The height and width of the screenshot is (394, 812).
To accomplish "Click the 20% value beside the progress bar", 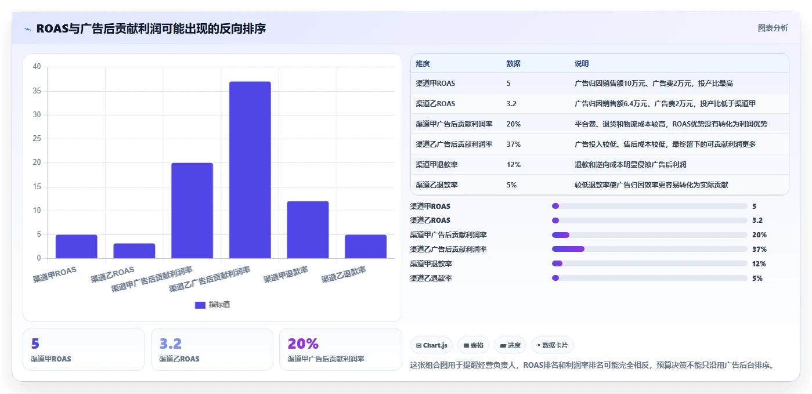I will 759,235.
